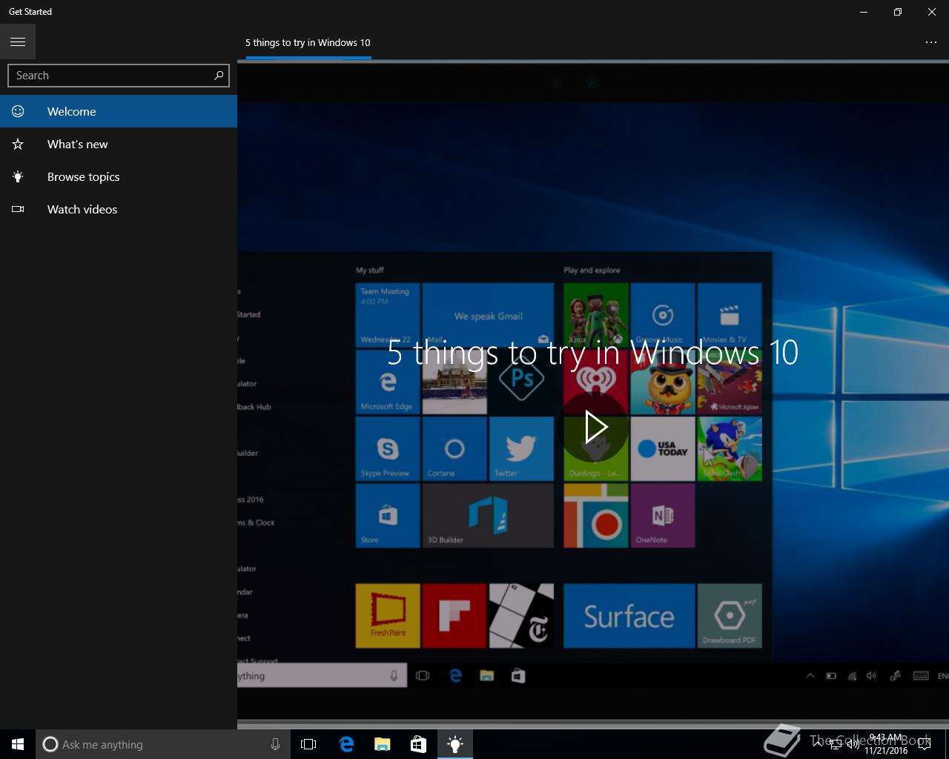
Task: Activate the Cortana microphone icon
Action: click(275, 744)
